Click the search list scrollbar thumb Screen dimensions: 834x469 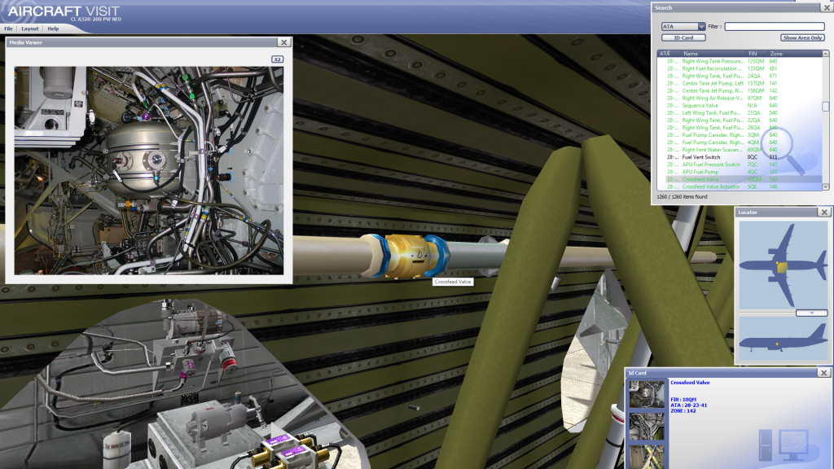826,107
